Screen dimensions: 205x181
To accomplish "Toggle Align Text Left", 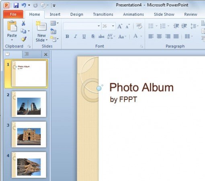I will point(151,36).
